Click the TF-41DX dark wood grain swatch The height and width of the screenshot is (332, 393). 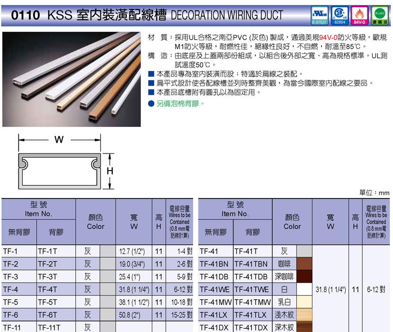(x=304, y=327)
